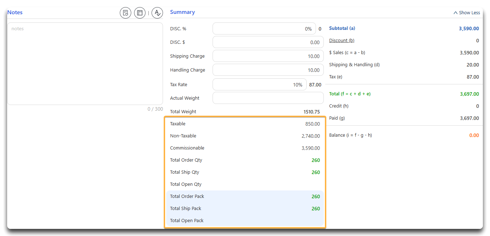Focus the DISC. % input field

264,29
